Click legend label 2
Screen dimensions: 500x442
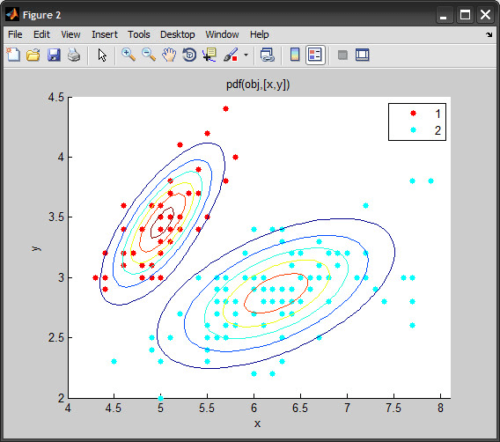[x=437, y=130]
